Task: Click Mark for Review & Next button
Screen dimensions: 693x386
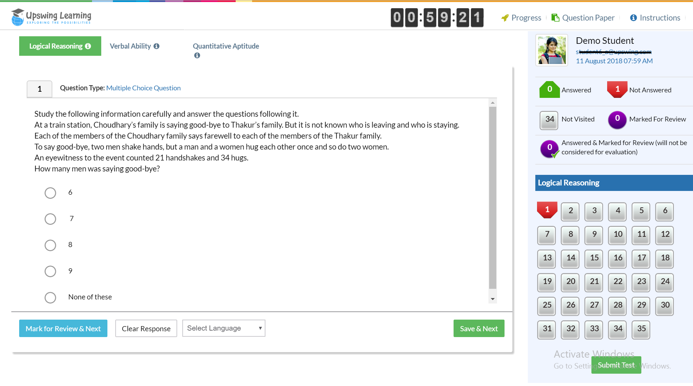Action: [x=63, y=329]
